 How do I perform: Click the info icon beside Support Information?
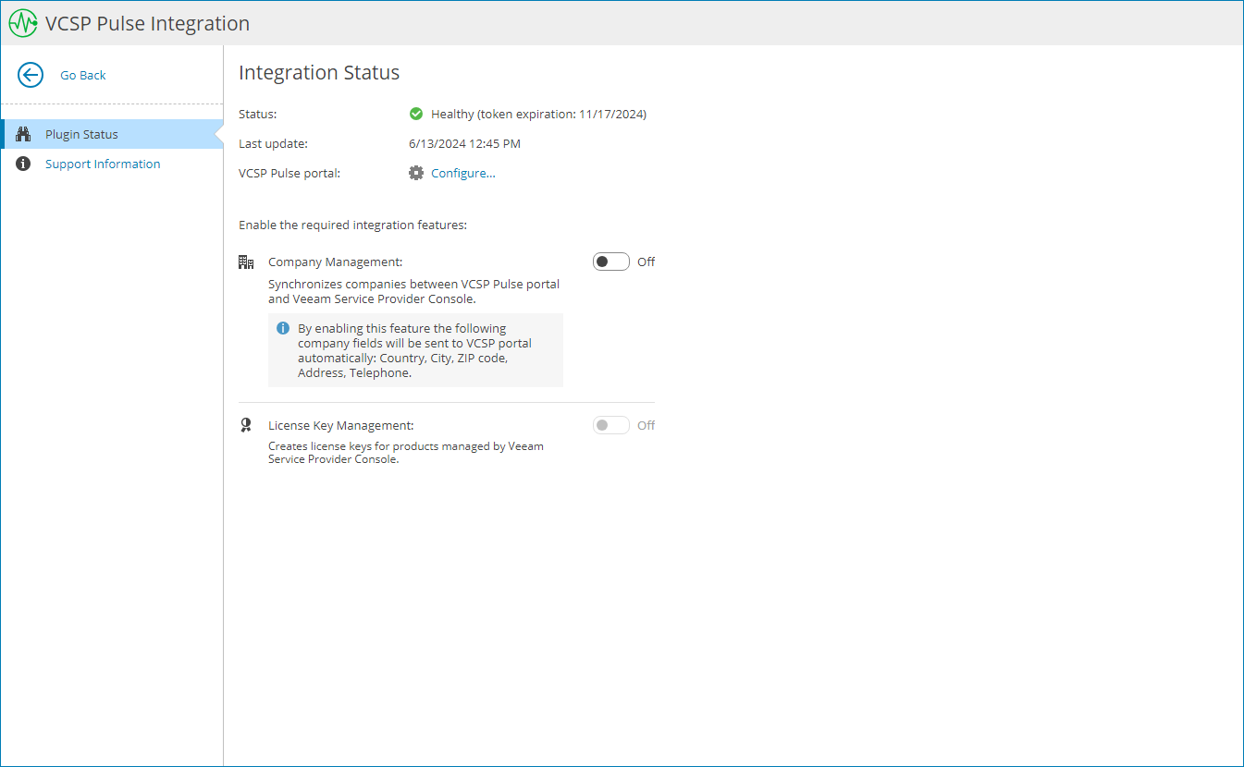pos(24,164)
